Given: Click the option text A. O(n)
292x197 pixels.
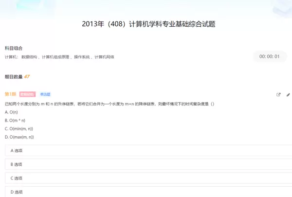Looking at the screenshot, I should click(11, 112).
